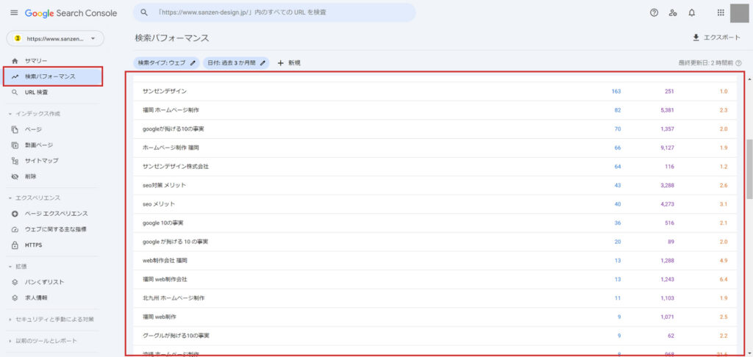This screenshot has height=357, width=753.
Task: Edit the date filter pencil icon
Action: pyautogui.click(x=263, y=63)
